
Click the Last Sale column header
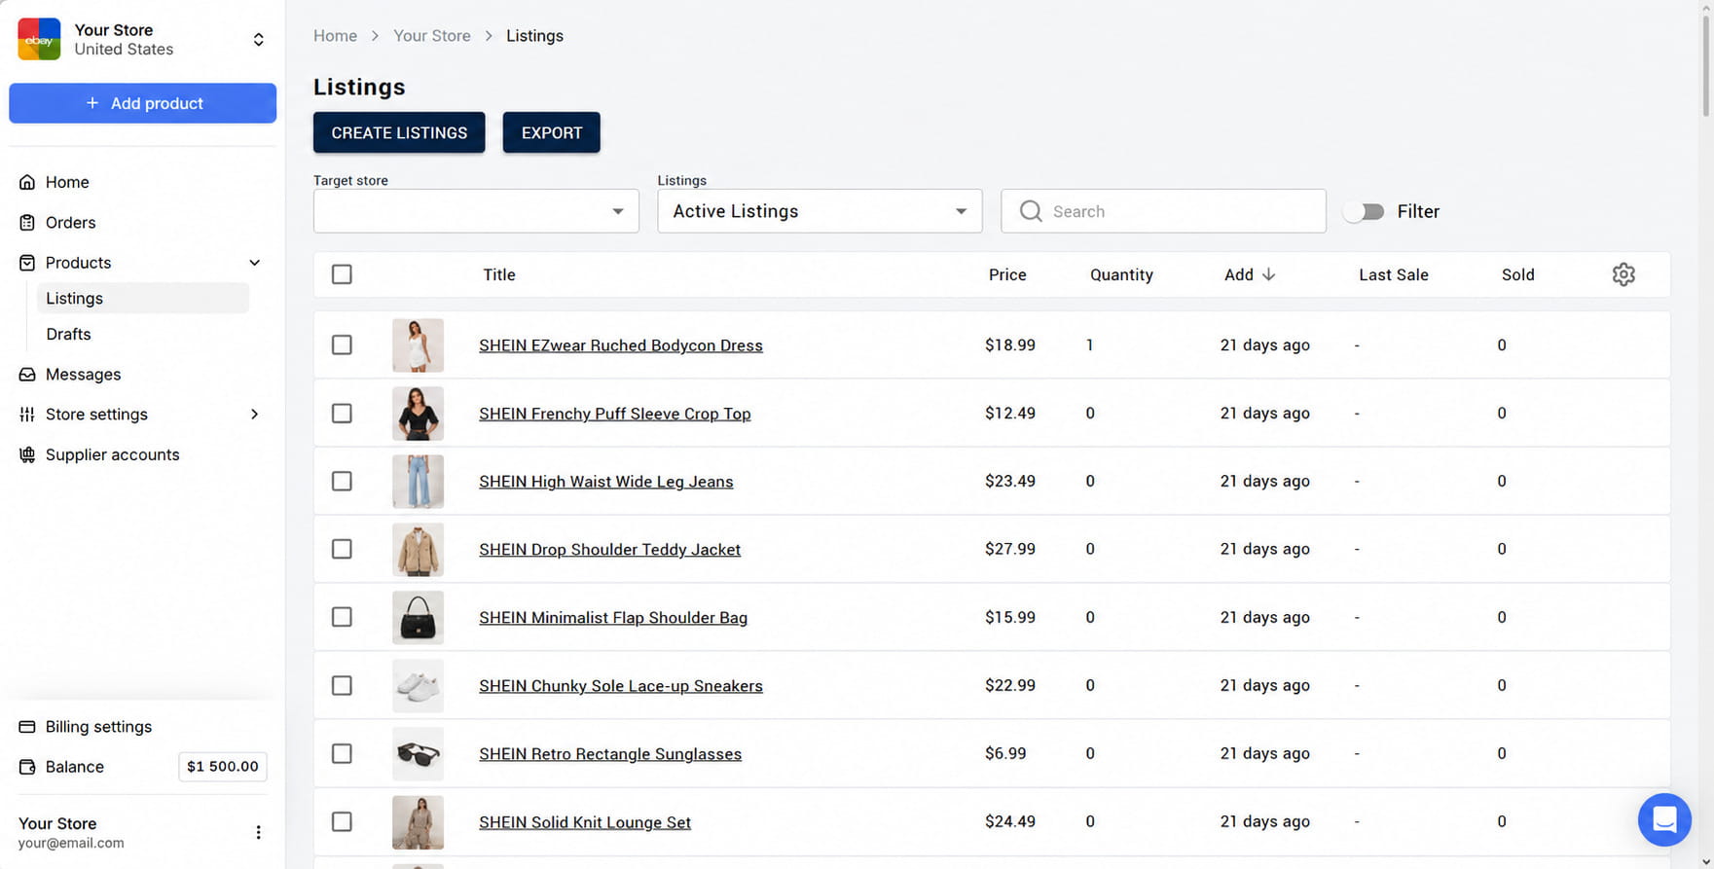click(1394, 274)
